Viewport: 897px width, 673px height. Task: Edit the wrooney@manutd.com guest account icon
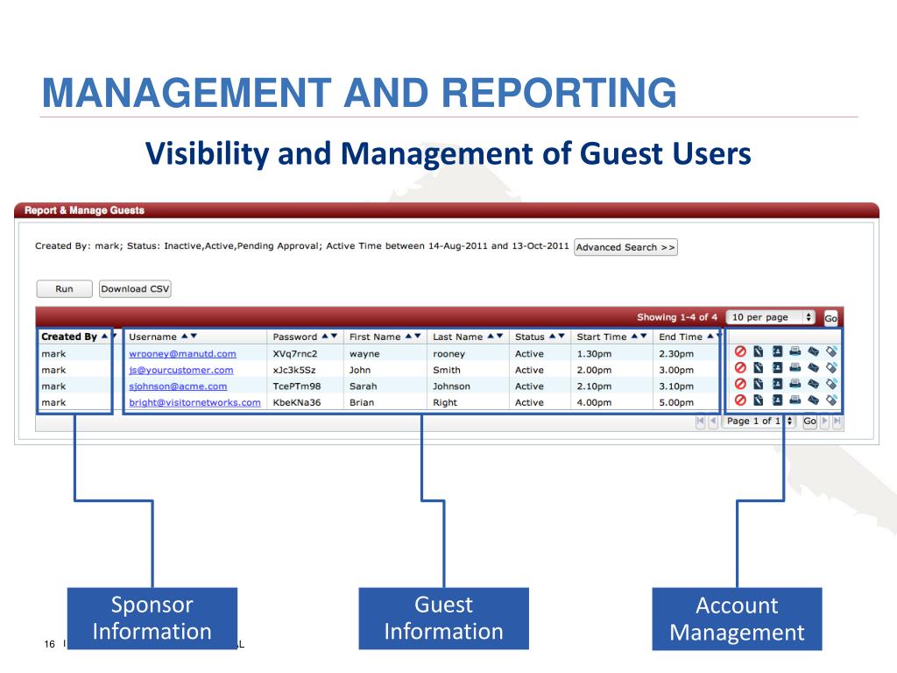[x=759, y=351]
